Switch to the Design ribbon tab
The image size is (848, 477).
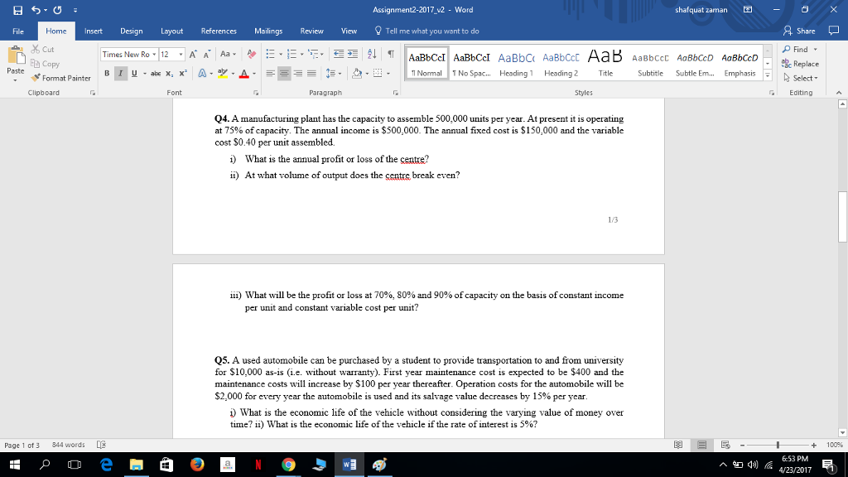(132, 31)
